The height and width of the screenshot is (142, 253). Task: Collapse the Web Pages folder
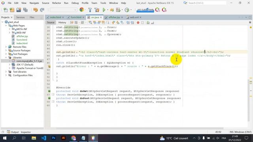click(x=6, y=26)
